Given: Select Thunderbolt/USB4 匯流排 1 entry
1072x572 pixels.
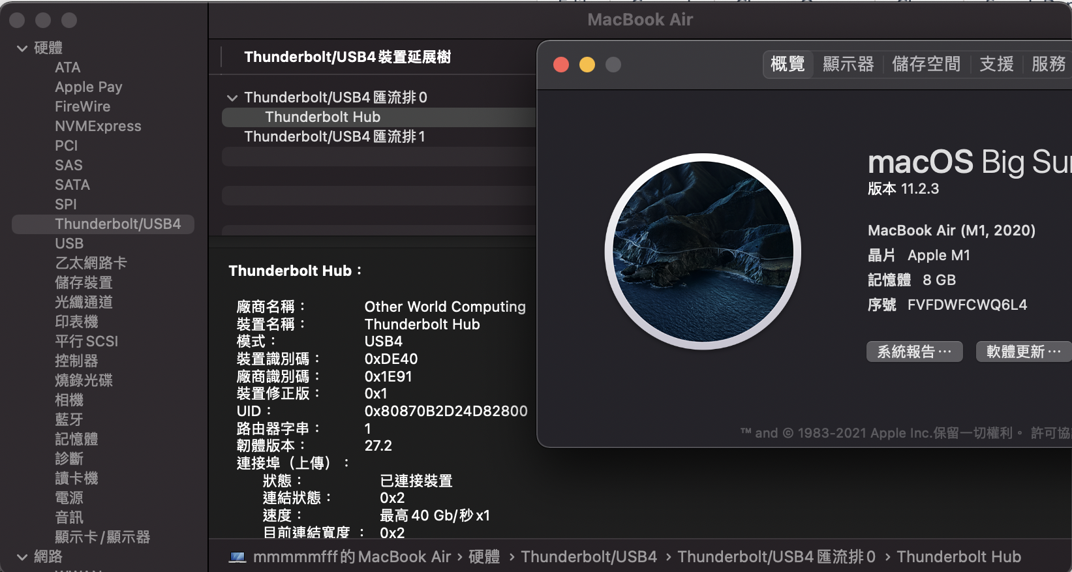Looking at the screenshot, I should 335,136.
